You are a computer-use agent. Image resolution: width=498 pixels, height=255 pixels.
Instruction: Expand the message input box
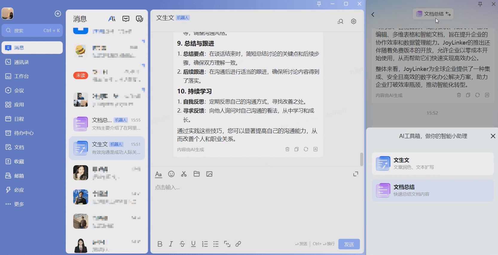click(356, 174)
